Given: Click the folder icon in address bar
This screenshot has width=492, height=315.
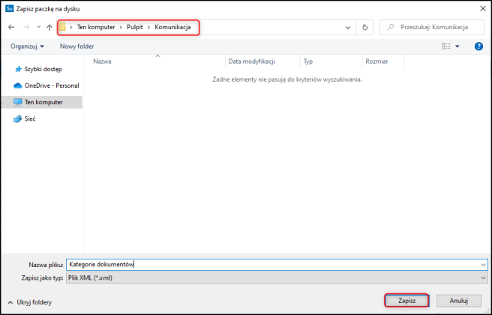Looking at the screenshot, I should click(62, 27).
